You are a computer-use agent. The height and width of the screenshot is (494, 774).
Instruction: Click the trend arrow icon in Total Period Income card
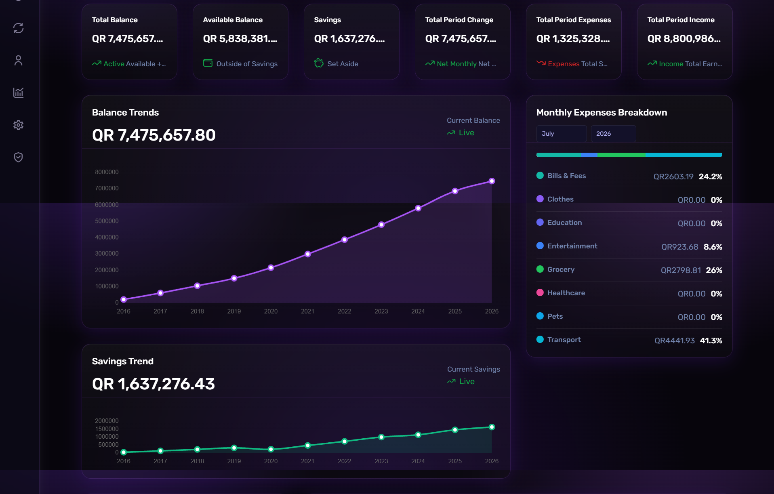[x=652, y=63]
